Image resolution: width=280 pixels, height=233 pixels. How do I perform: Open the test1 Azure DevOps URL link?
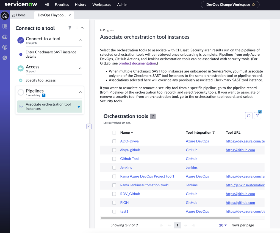[x=245, y=211]
